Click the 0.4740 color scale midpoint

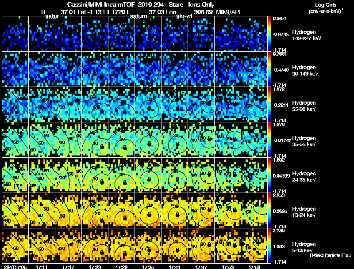point(281,70)
